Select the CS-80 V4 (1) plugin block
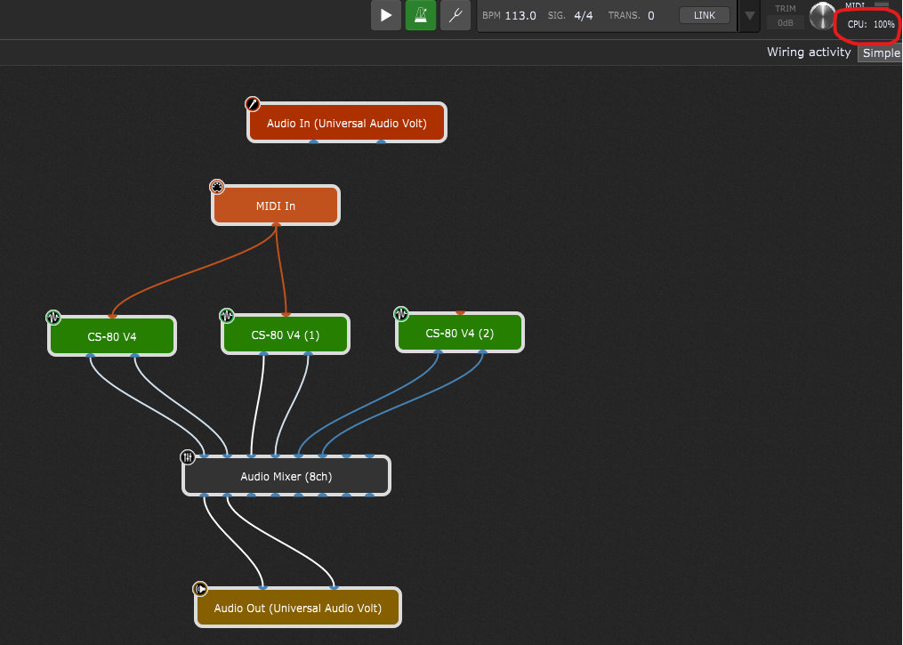 (x=286, y=335)
